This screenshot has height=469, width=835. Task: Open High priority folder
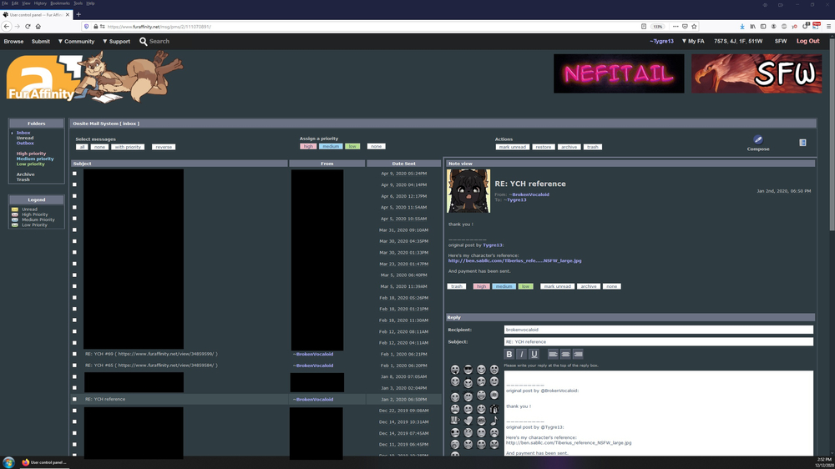pyautogui.click(x=31, y=154)
